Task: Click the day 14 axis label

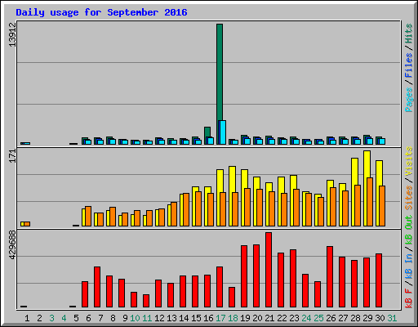Action: coord(184,318)
